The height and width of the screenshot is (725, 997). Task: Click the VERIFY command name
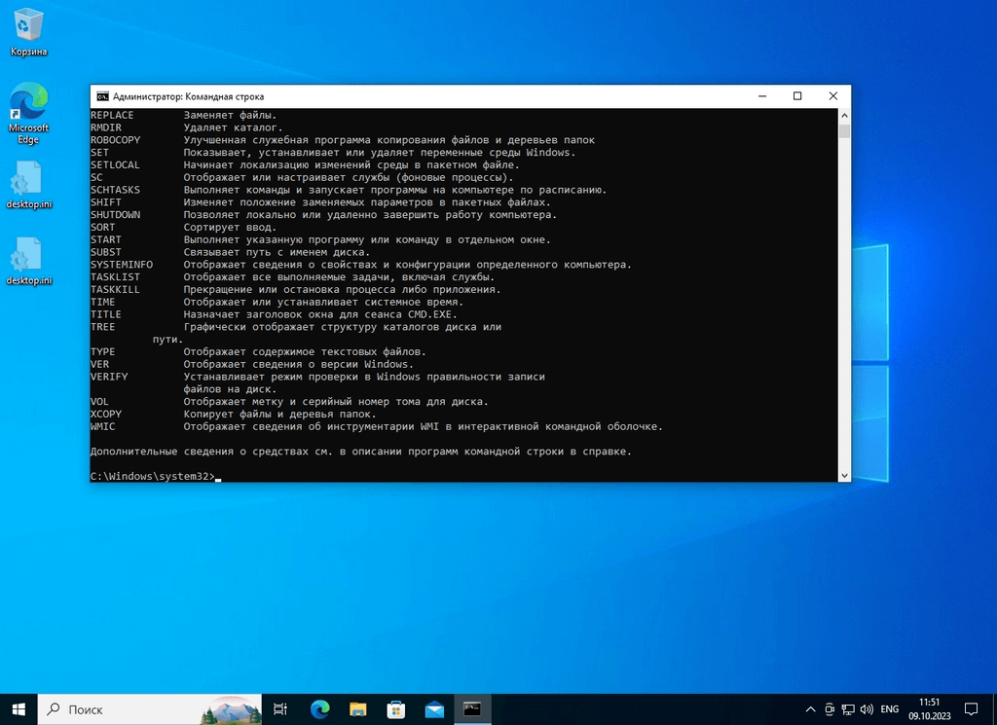tap(109, 377)
